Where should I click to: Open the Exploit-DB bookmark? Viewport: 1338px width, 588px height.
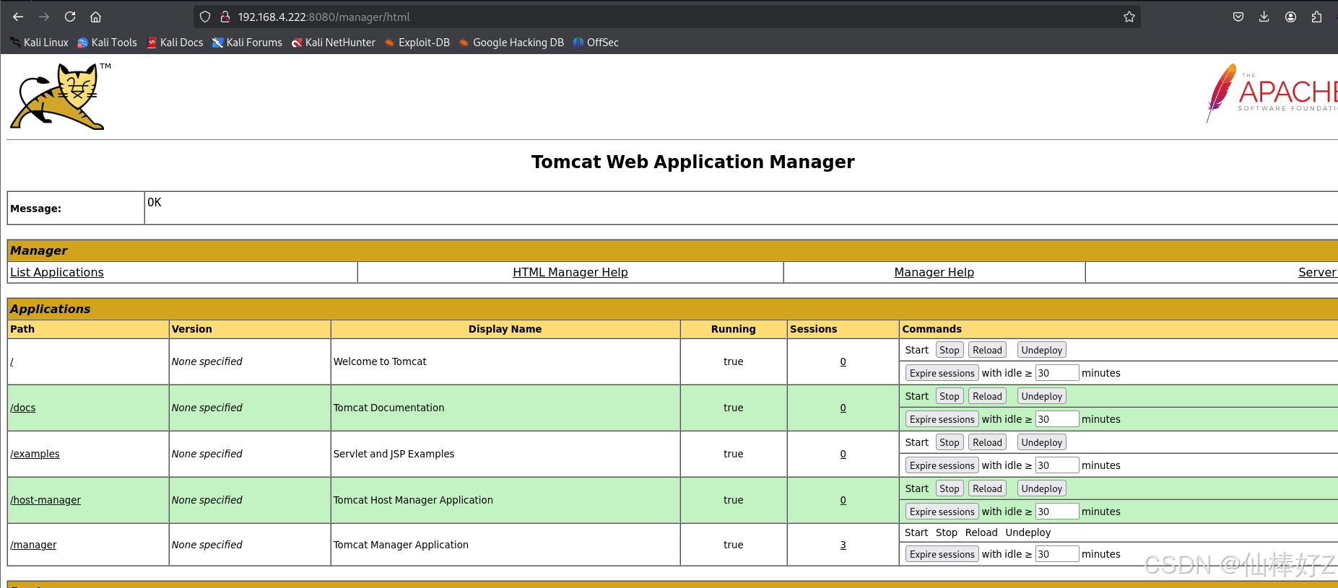click(x=417, y=43)
